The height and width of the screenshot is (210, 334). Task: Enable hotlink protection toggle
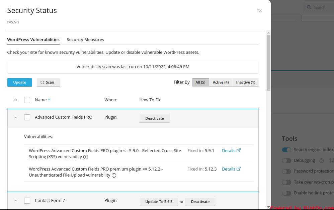click(x=286, y=193)
